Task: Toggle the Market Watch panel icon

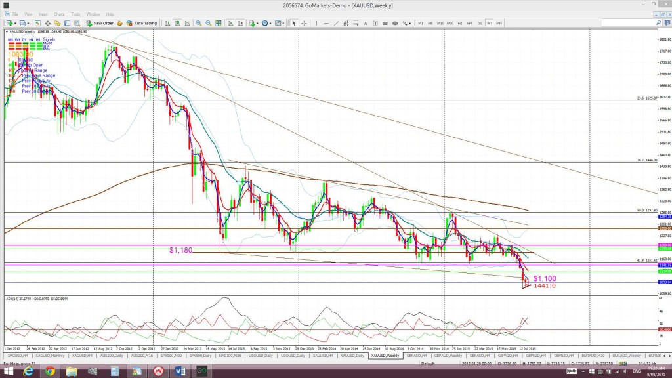Action: [x=37, y=23]
